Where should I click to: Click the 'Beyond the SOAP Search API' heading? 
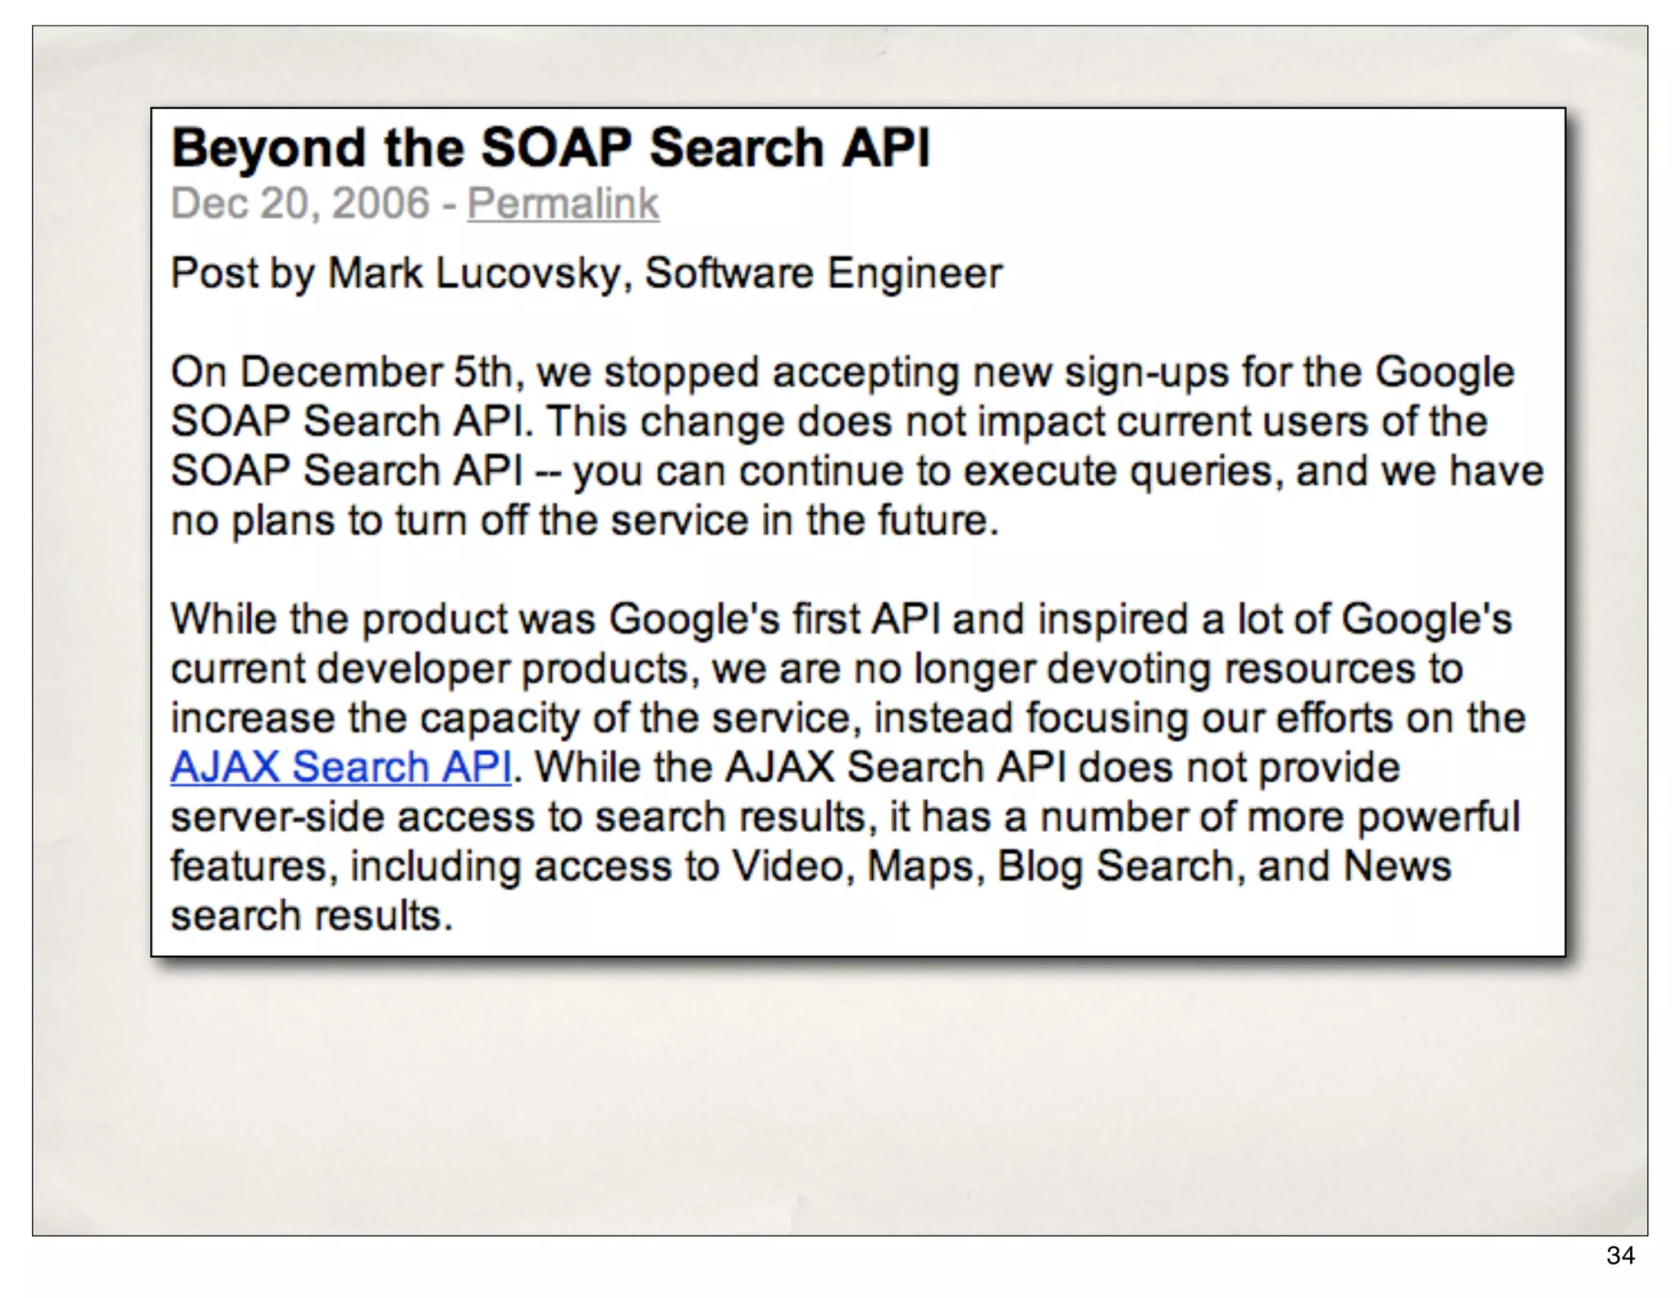click(x=550, y=149)
